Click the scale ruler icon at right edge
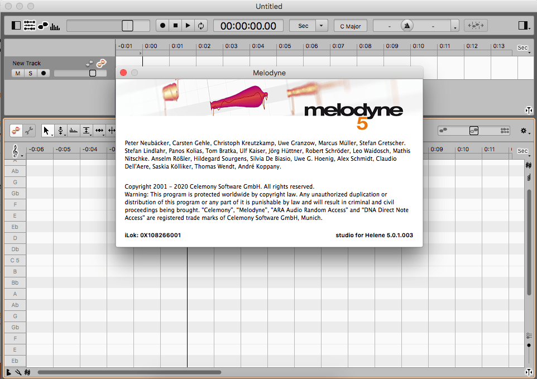This screenshot has height=379, width=537. pyautogui.click(x=529, y=177)
